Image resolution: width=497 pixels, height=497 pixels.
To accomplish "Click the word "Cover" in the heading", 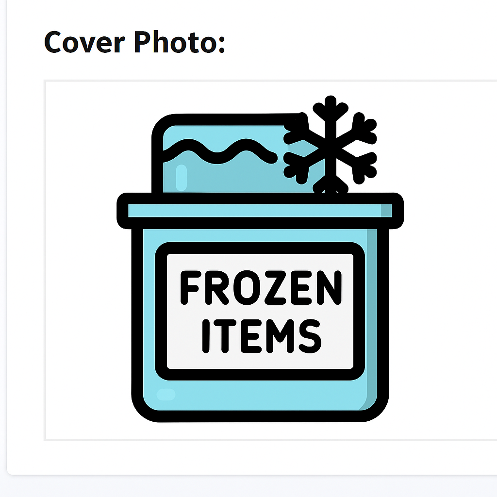I will pyautogui.click(x=84, y=42).
